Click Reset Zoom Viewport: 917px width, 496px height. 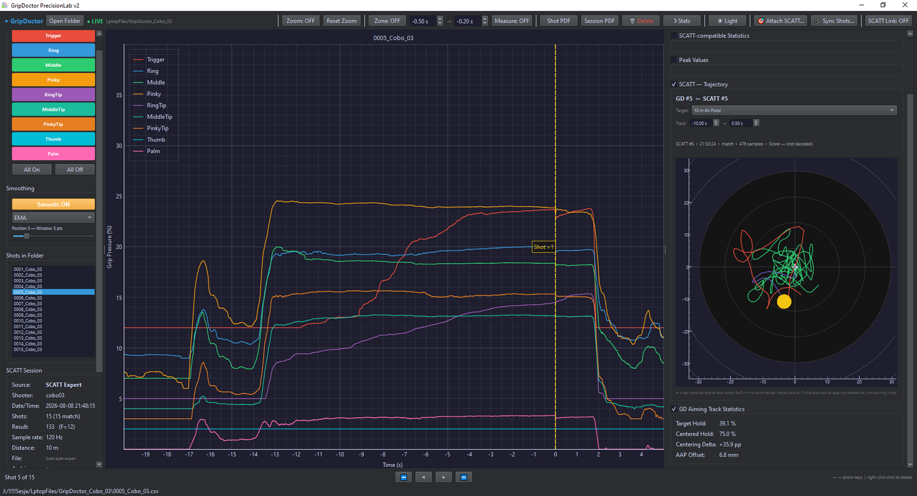pos(342,21)
